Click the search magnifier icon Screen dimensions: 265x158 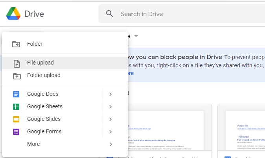click(x=109, y=14)
